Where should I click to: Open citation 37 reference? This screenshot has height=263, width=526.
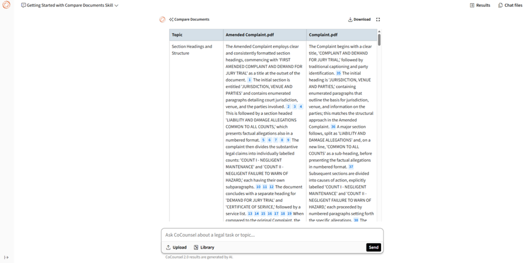click(351, 167)
